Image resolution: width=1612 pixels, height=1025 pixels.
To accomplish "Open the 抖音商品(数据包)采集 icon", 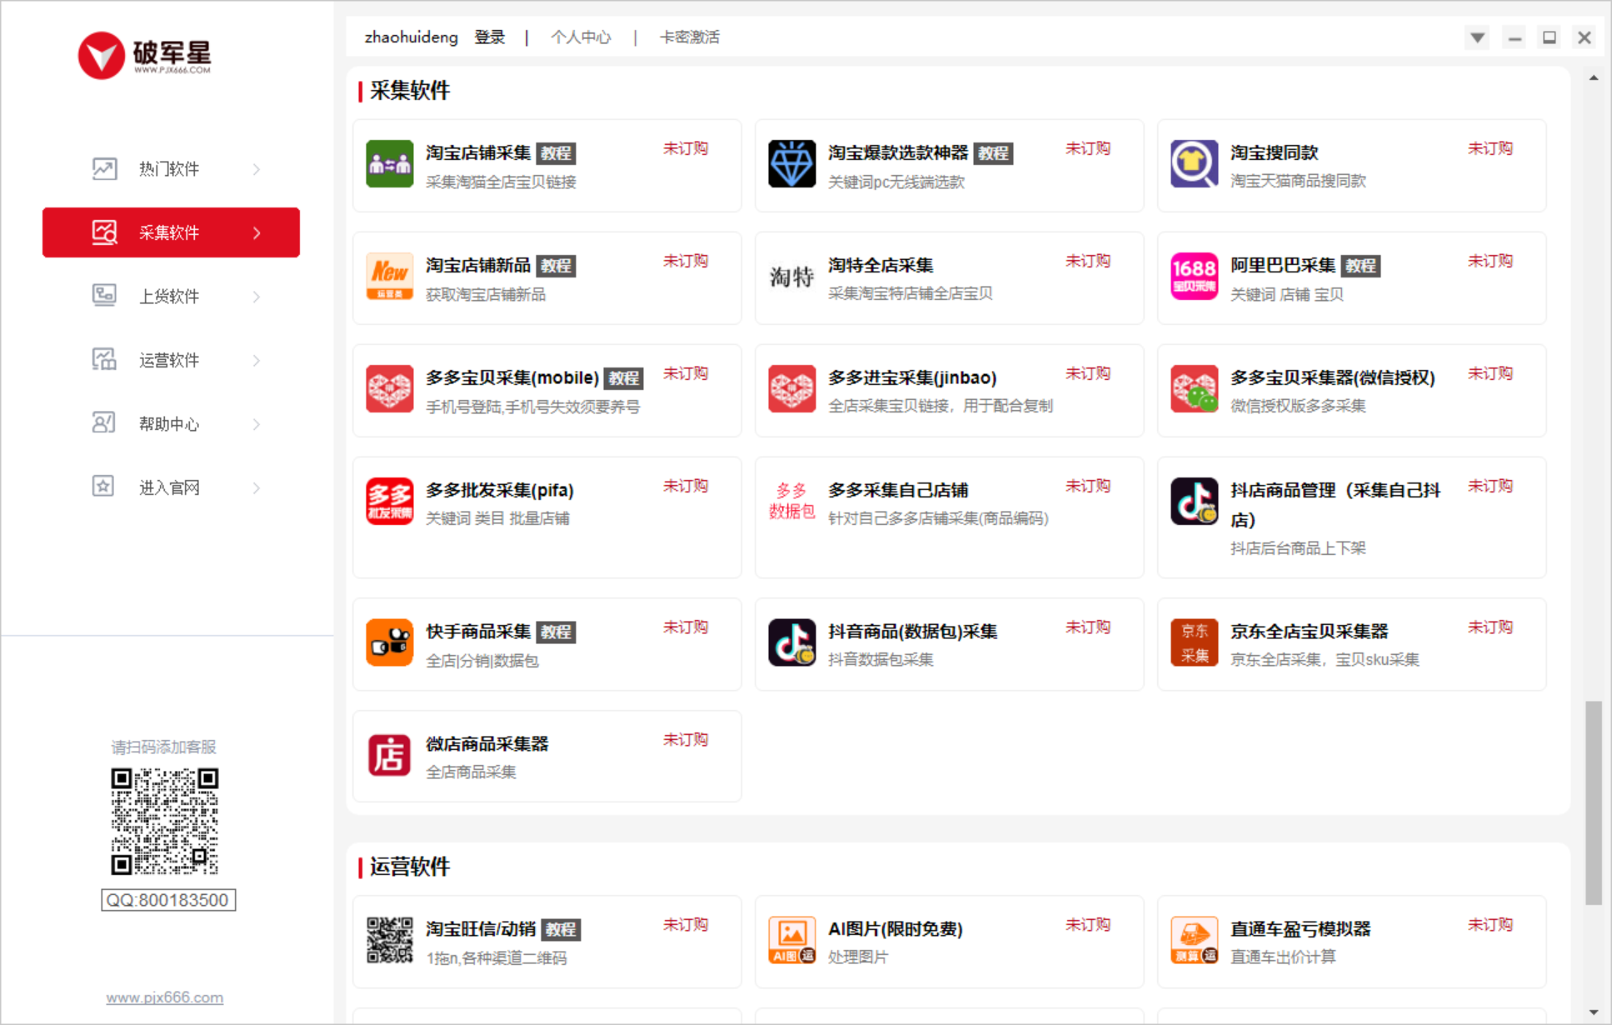I will click(791, 642).
